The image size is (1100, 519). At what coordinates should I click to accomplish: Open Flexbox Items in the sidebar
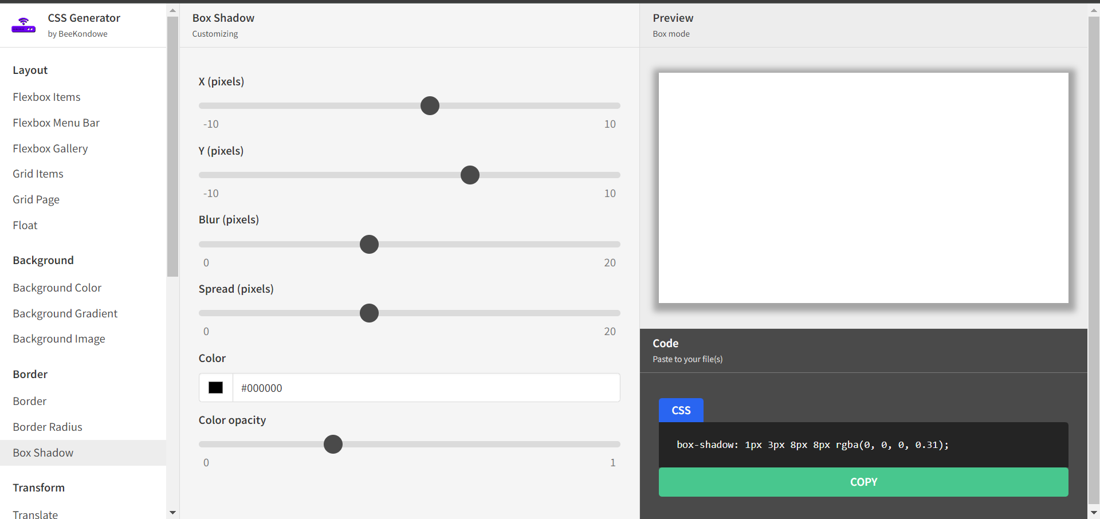(x=46, y=97)
